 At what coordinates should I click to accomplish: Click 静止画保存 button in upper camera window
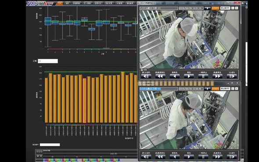[x=225, y=8]
